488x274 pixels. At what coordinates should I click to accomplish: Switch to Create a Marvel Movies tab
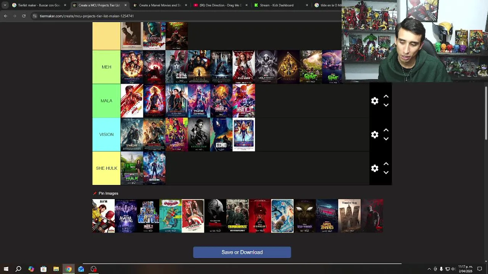pyautogui.click(x=160, y=5)
